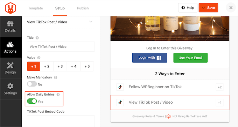The height and width of the screenshot is (127, 238).
Task: Click the help icon next to Title
Action: tap(37, 38)
